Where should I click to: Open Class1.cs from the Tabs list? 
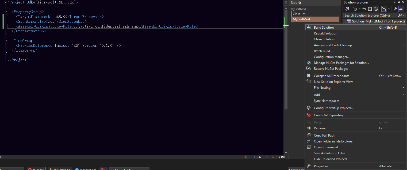pos(299,14)
